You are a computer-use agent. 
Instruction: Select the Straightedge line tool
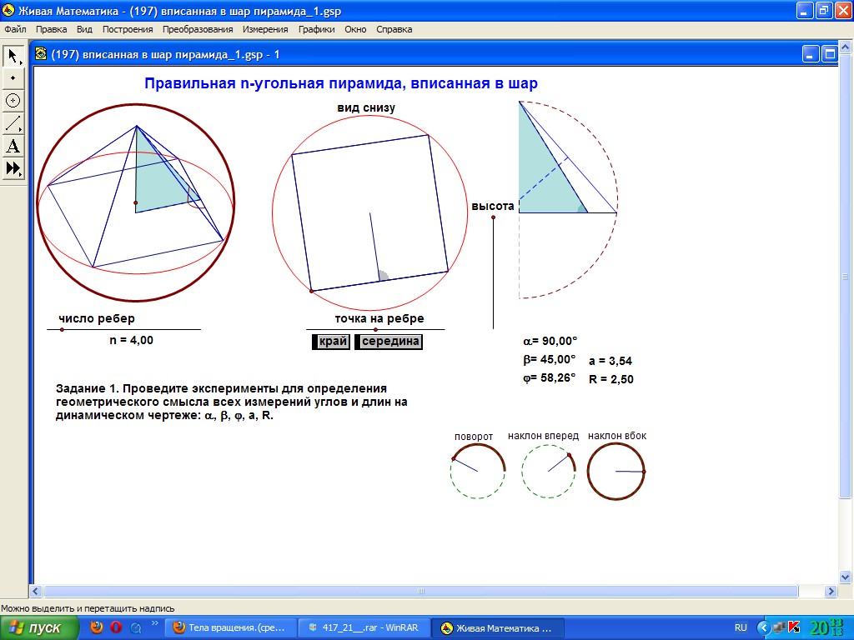coord(13,123)
